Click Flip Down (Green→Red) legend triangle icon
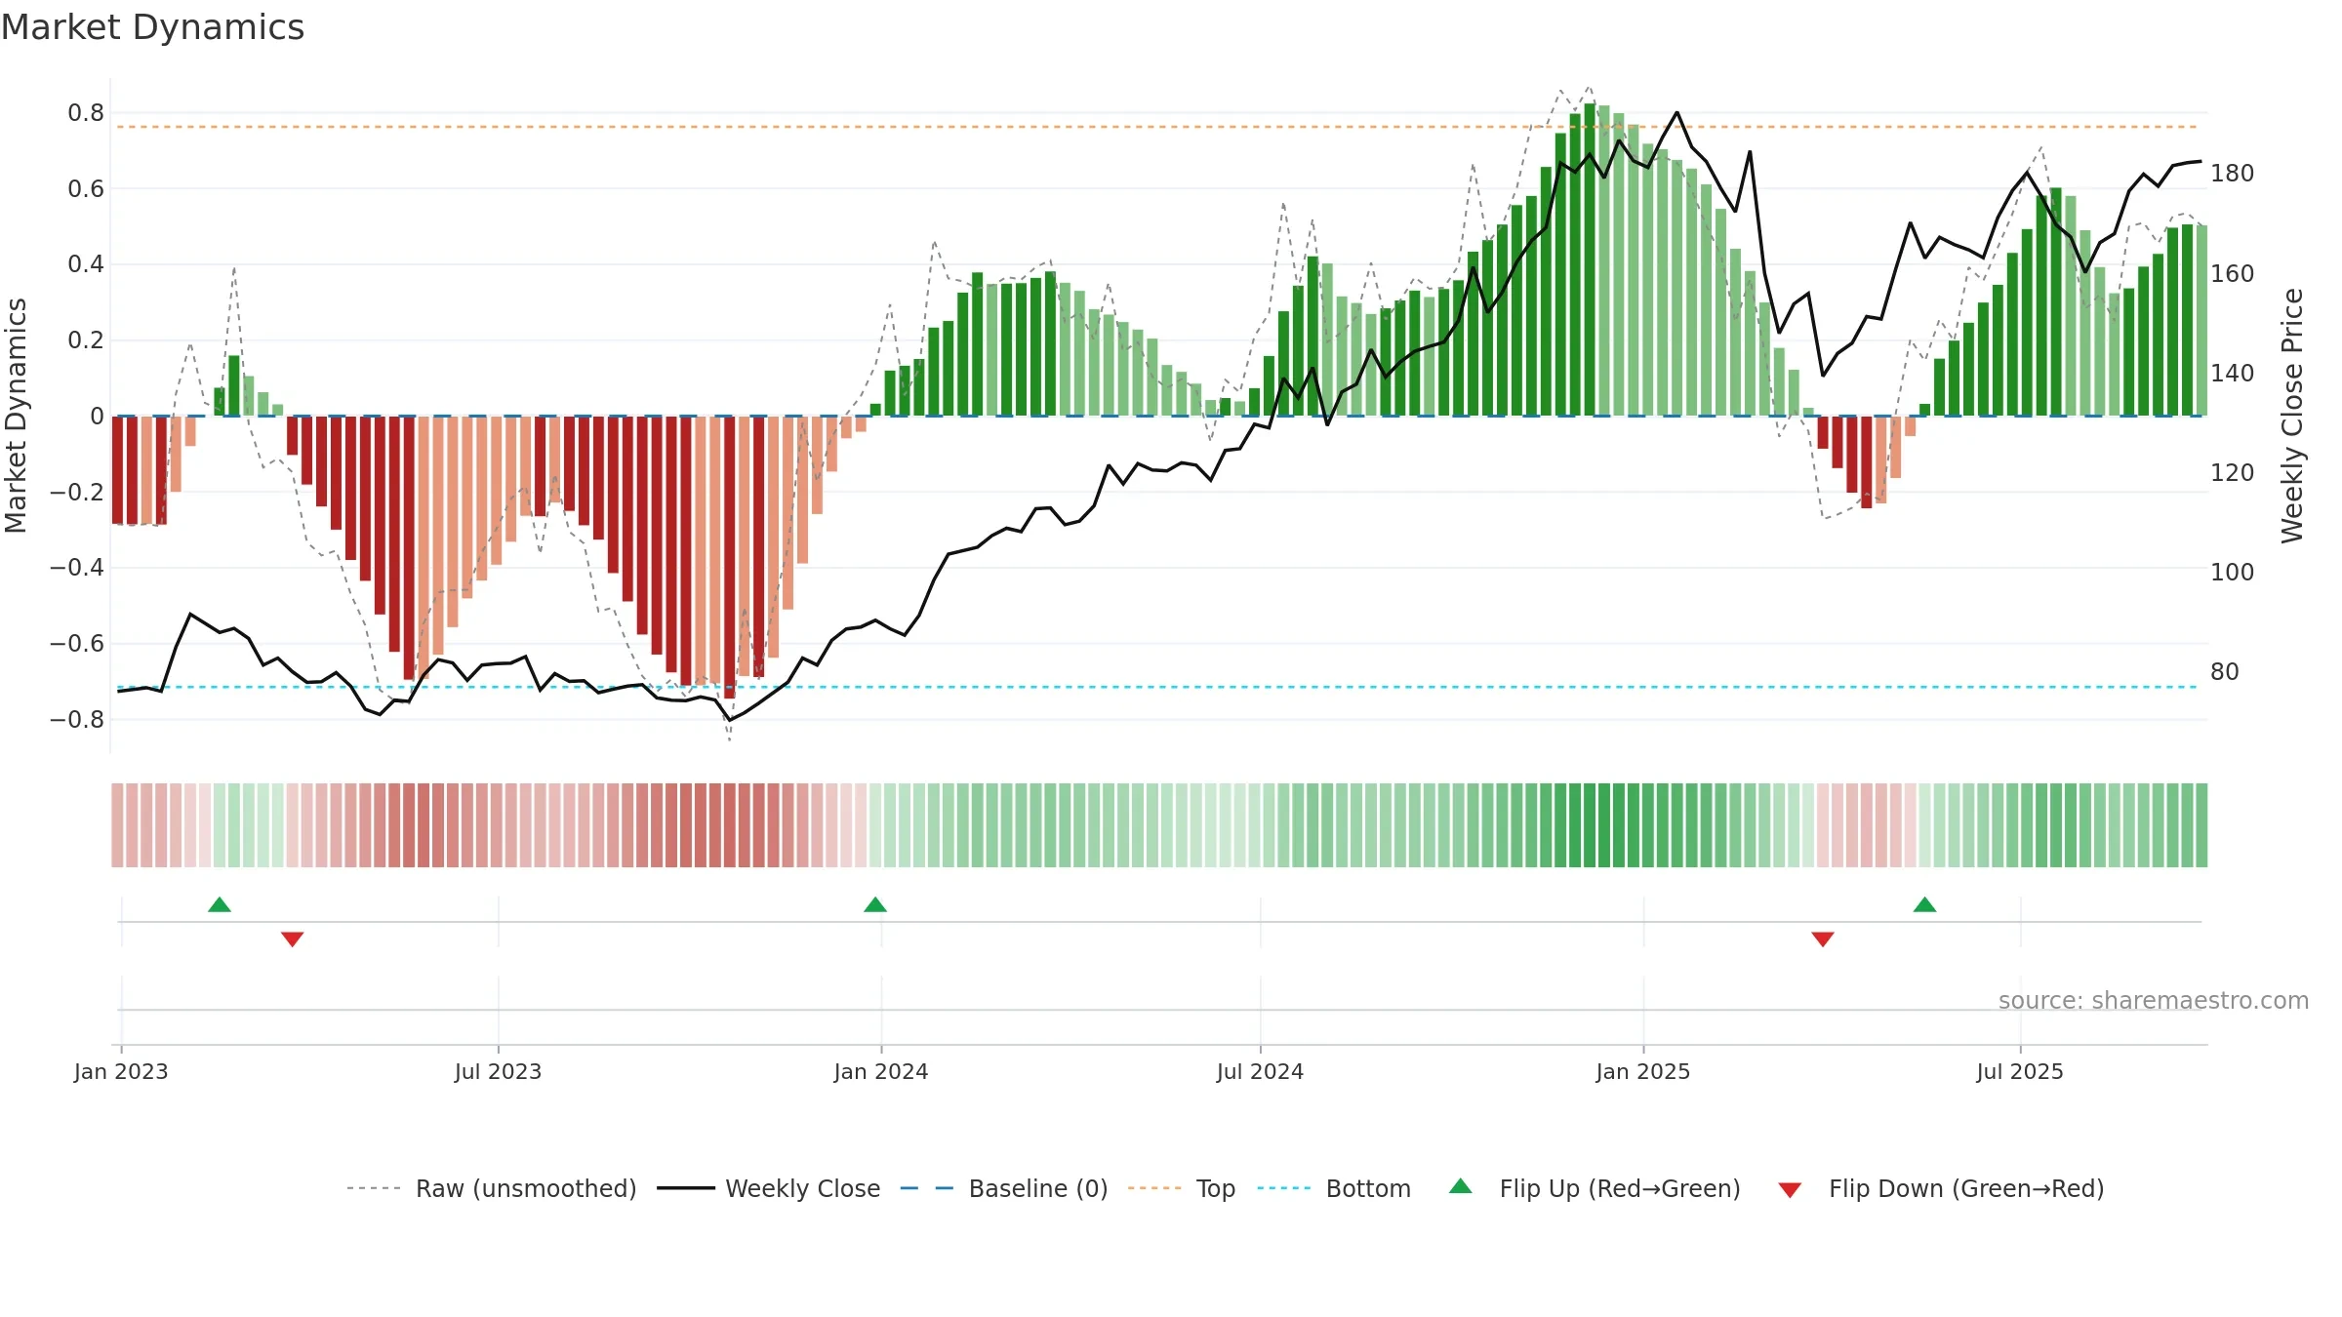Screen dimensions: 2342x1317 (x=1790, y=1190)
